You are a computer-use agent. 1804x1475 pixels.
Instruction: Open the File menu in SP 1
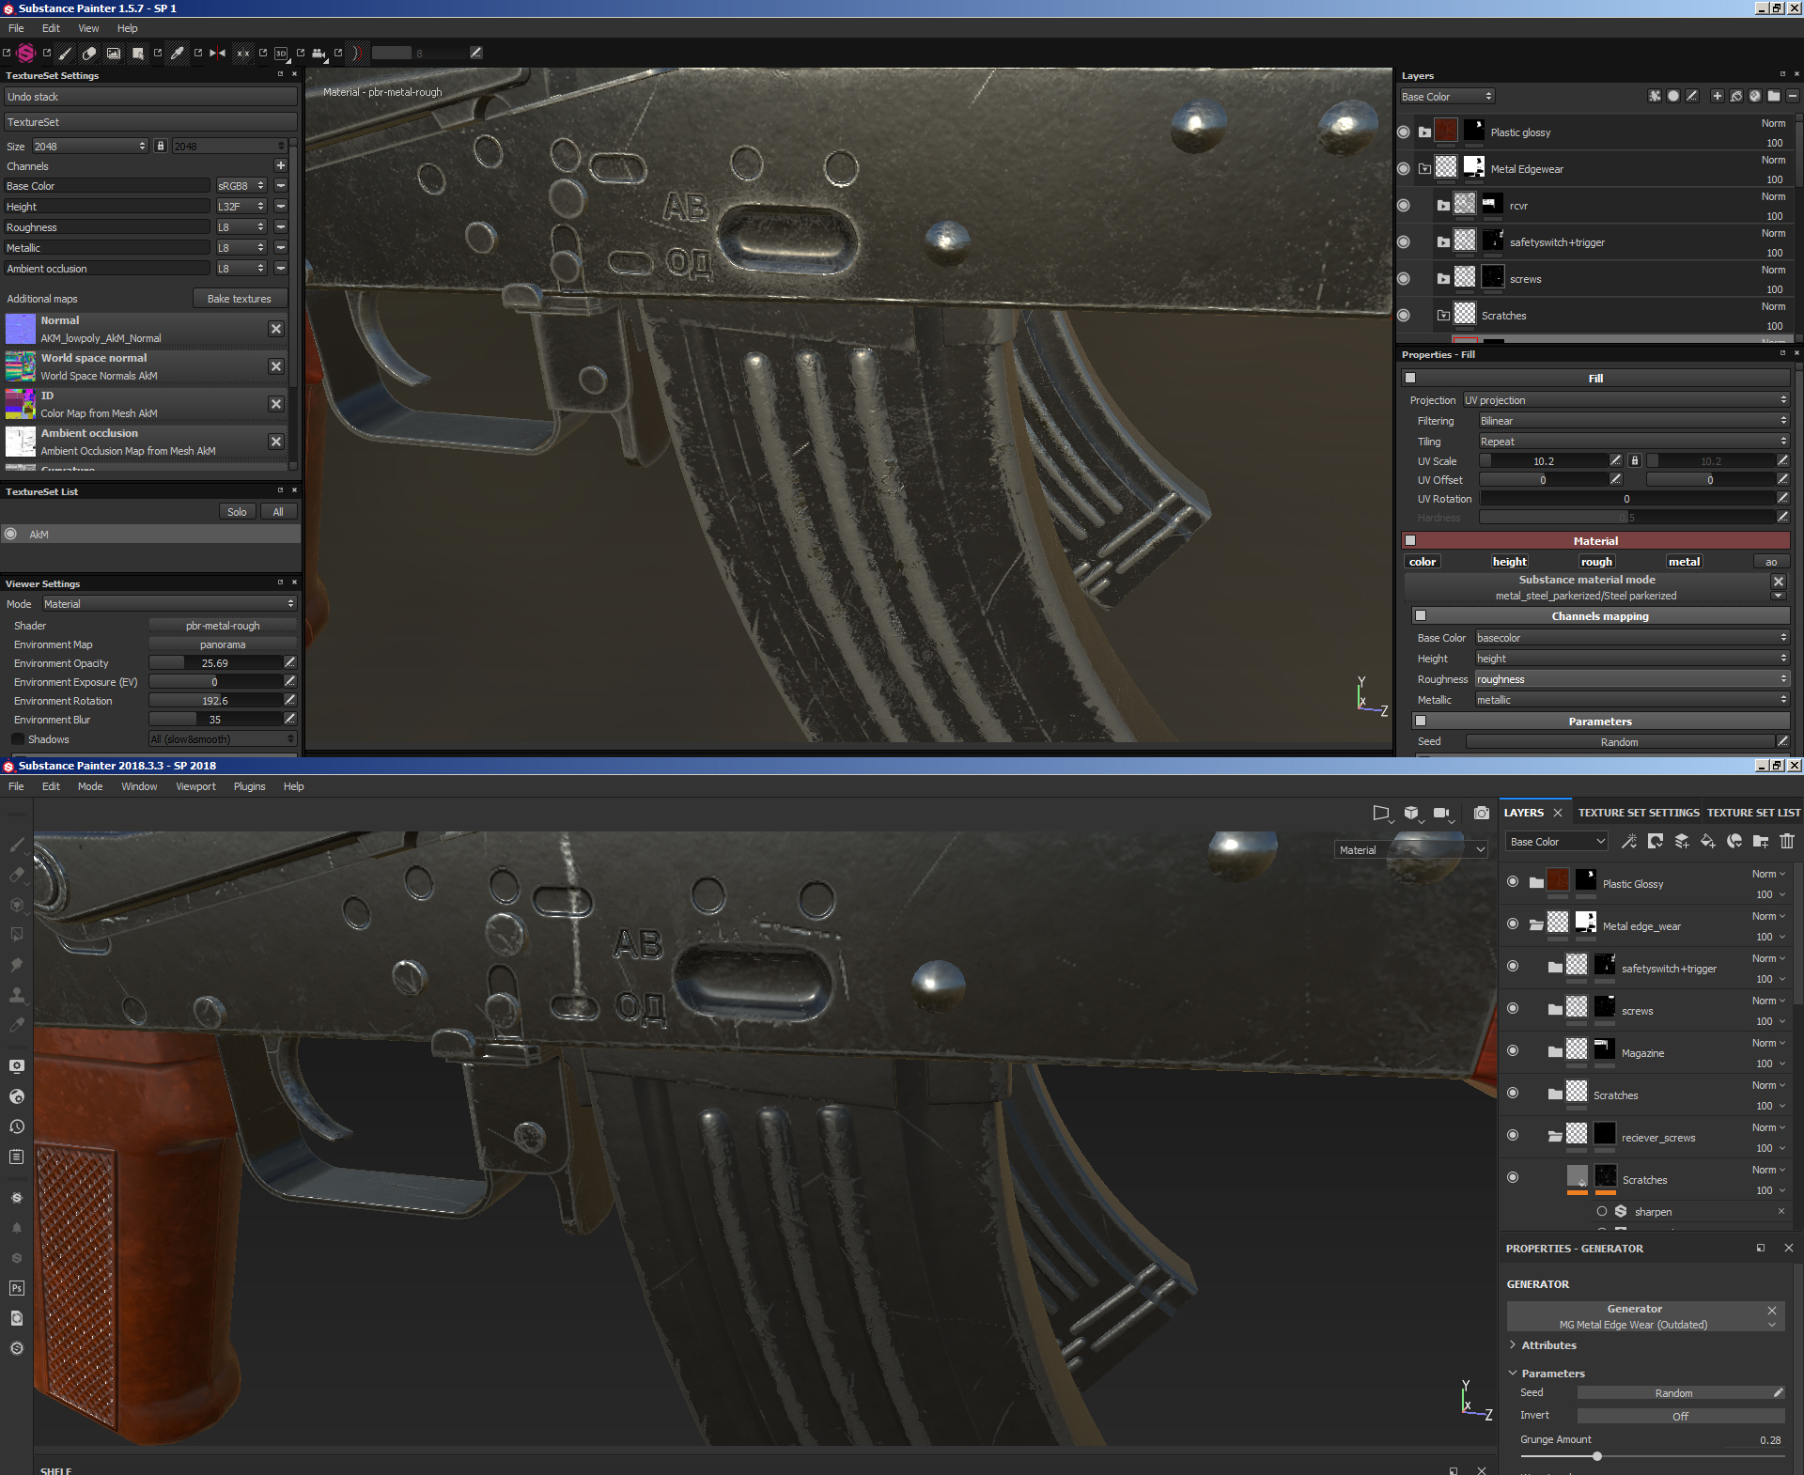click(x=16, y=28)
